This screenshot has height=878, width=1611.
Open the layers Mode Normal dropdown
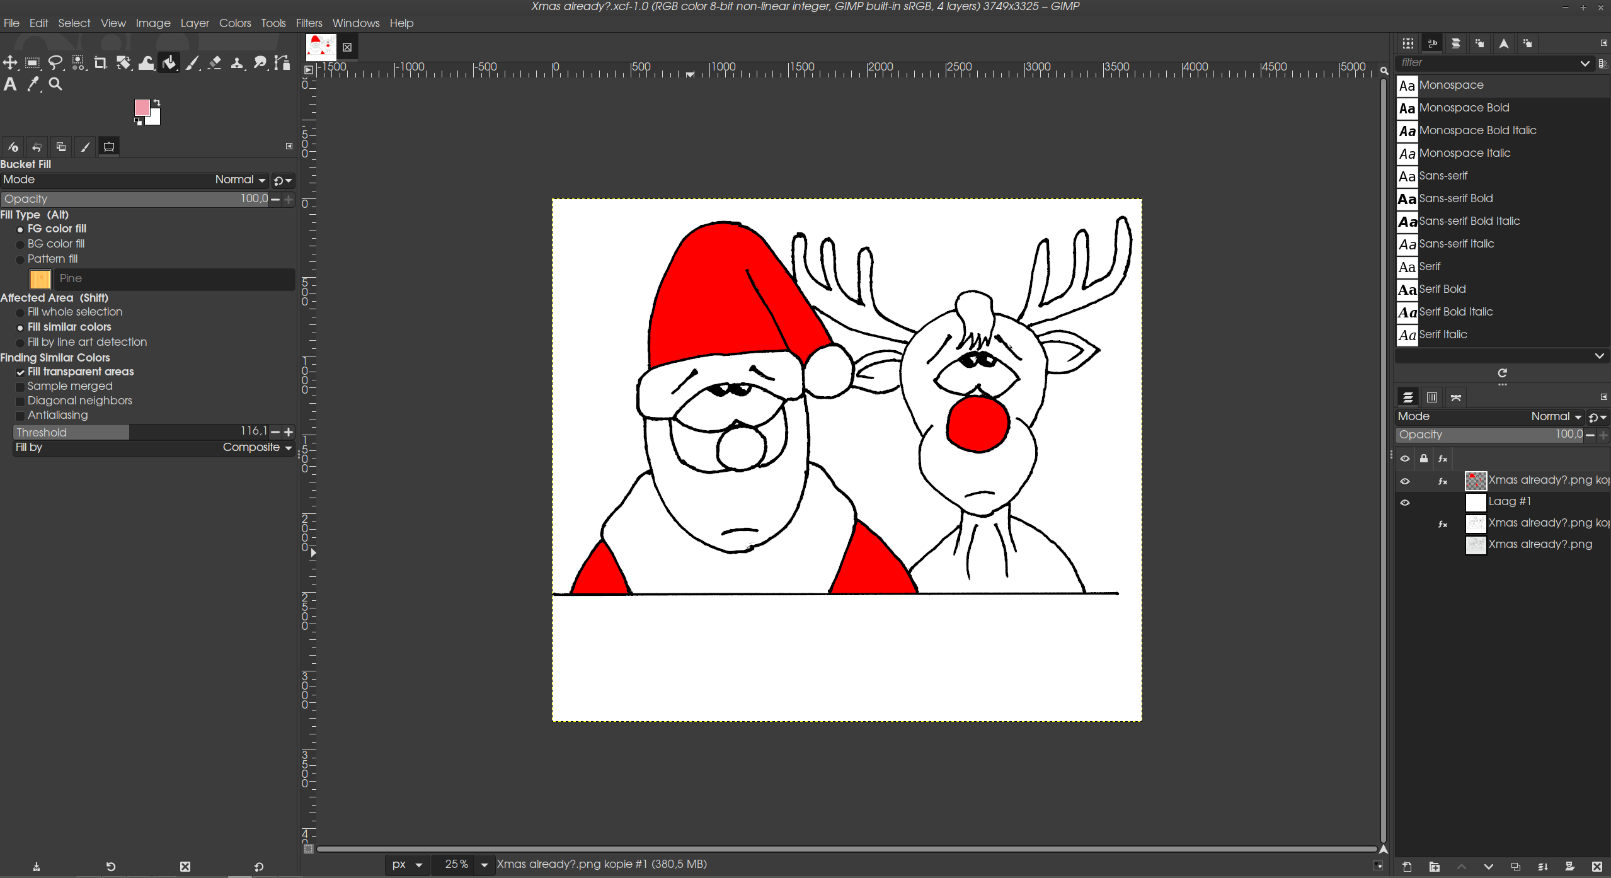click(1556, 416)
